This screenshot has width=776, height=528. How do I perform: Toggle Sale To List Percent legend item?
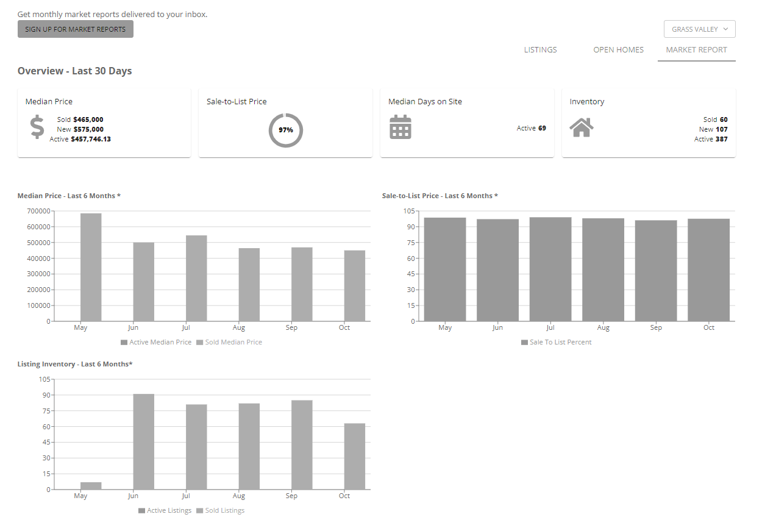pyautogui.click(x=556, y=343)
